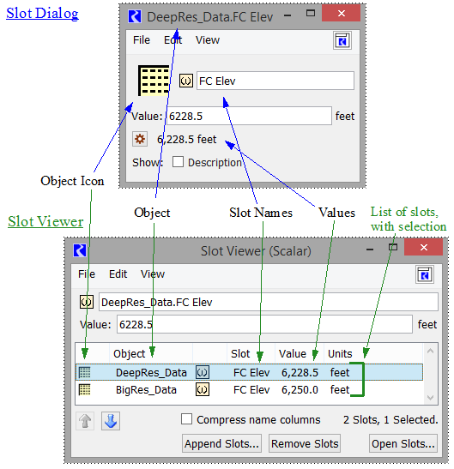This screenshot has height=469, width=454.
Task: Click the blue move-down arrow button
Action: (x=111, y=421)
